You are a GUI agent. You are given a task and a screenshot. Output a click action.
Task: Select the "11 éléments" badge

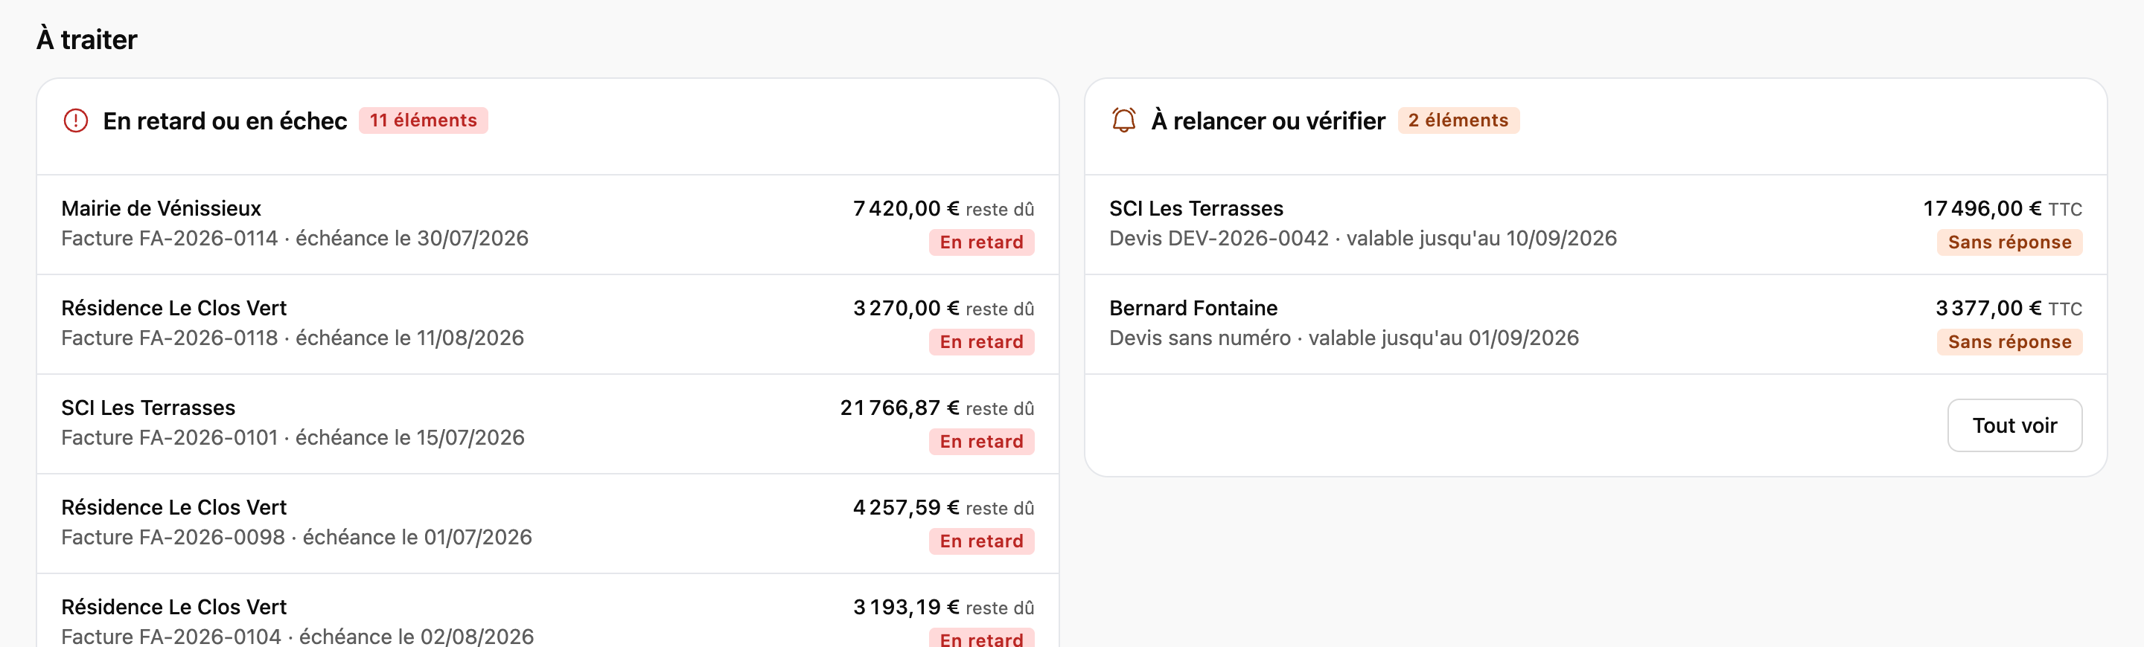coord(423,120)
